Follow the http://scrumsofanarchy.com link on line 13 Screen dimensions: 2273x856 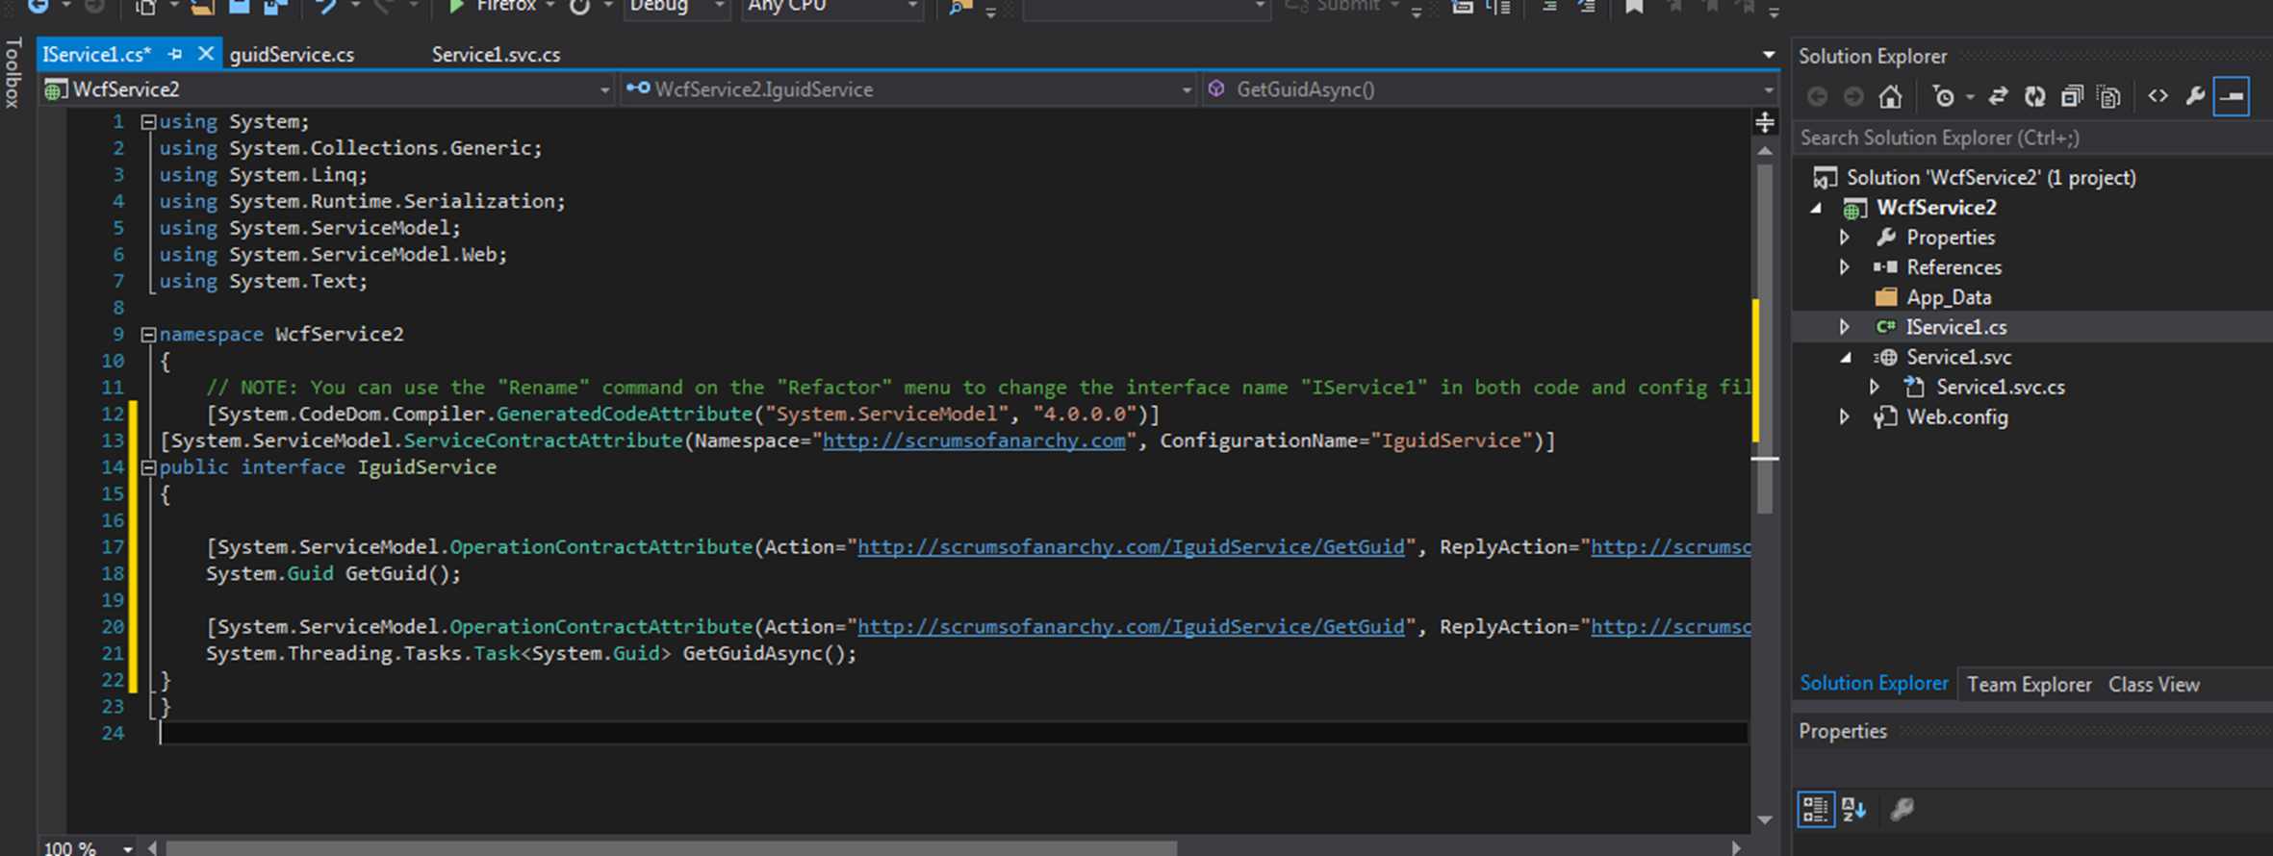tap(974, 441)
